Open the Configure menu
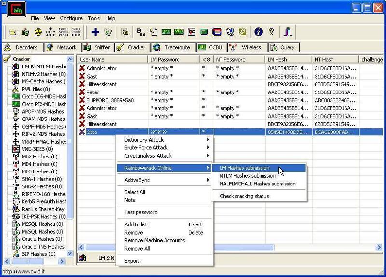The width and height of the screenshot is (386, 277). 71,18
